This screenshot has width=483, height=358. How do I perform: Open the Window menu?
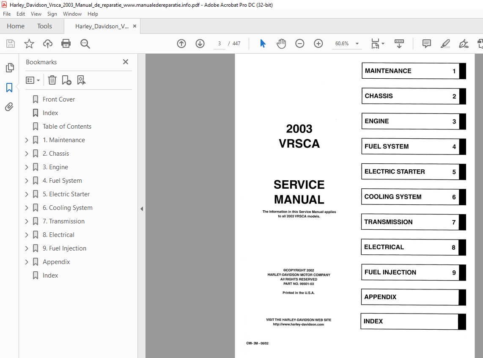(x=72, y=14)
